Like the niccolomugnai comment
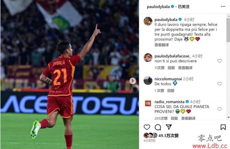 (x=220, y=84)
